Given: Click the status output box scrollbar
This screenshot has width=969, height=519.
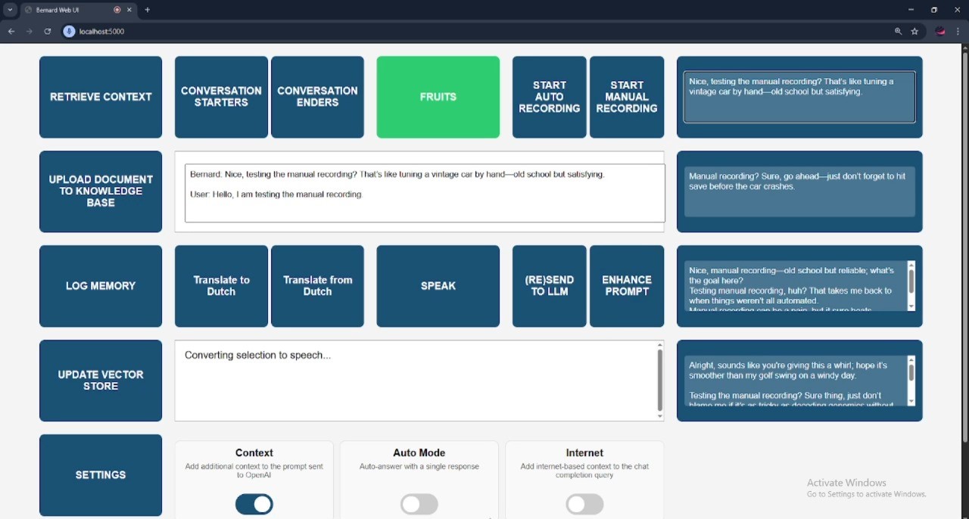Looking at the screenshot, I should click(659, 381).
